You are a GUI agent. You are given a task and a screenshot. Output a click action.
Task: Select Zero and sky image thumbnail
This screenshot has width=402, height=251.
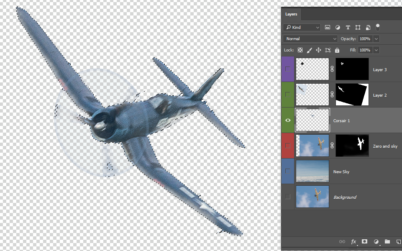tap(312, 145)
